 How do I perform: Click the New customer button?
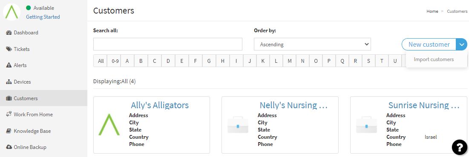point(429,45)
